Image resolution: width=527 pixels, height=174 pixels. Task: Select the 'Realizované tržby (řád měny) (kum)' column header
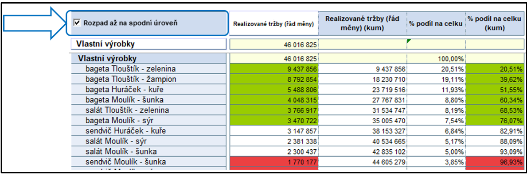362,23
